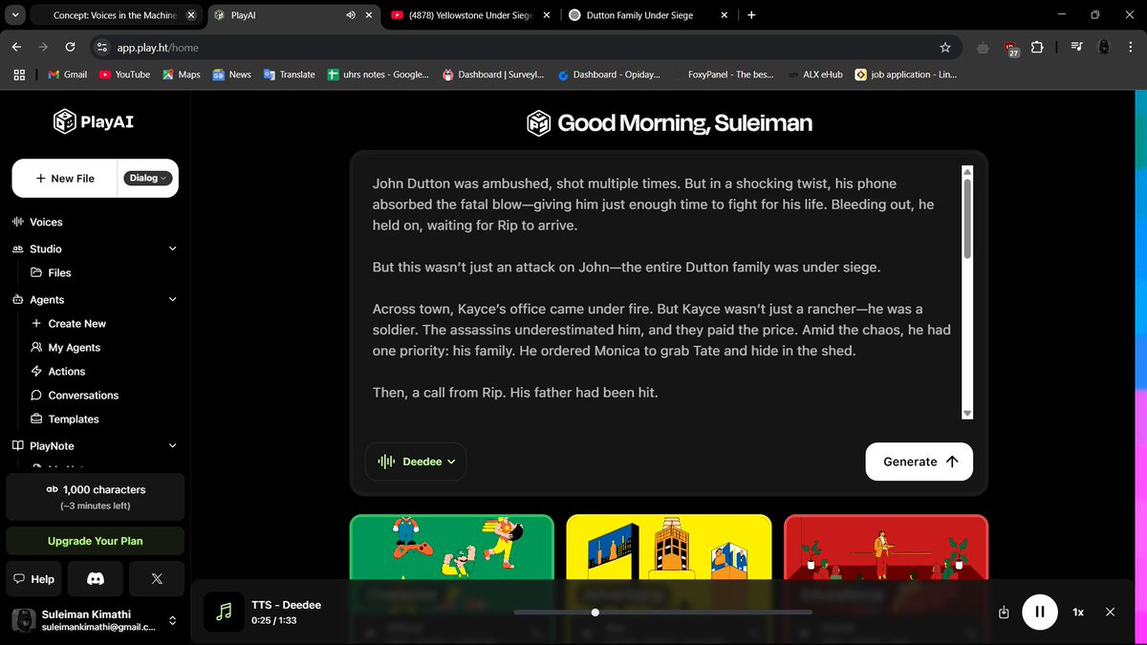This screenshot has height=645, width=1147.
Task: Open the media control icon
Action: click(x=1077, y=47)
